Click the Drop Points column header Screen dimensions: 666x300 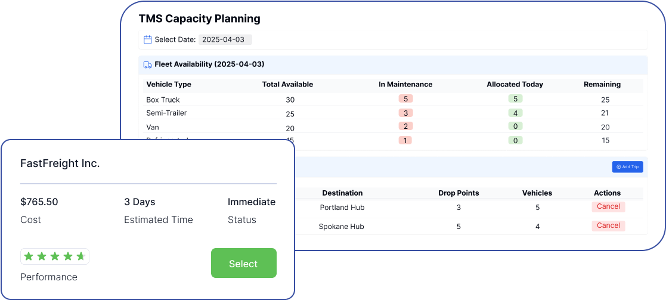[459, 193]
